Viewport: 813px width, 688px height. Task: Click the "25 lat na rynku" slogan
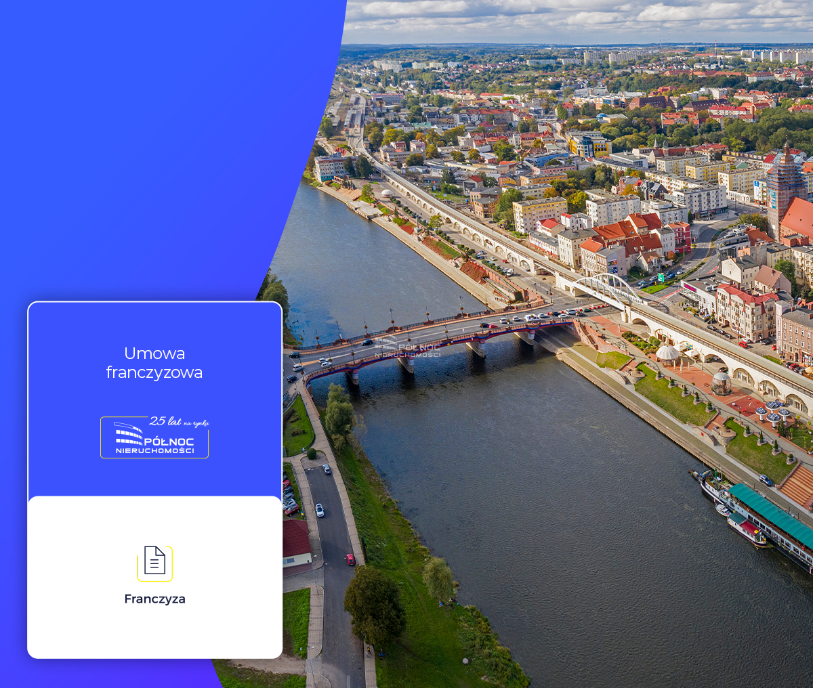tap(180, 422)
